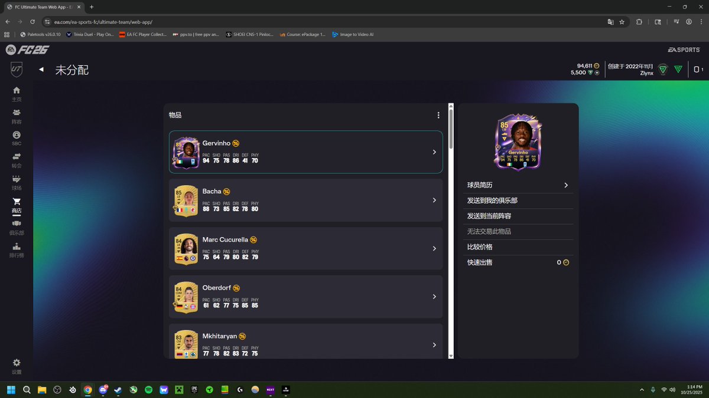The height and width of the screenshot is (398, 709).
Task: Click the FC26 logo at top left
Action: [28, 50]
